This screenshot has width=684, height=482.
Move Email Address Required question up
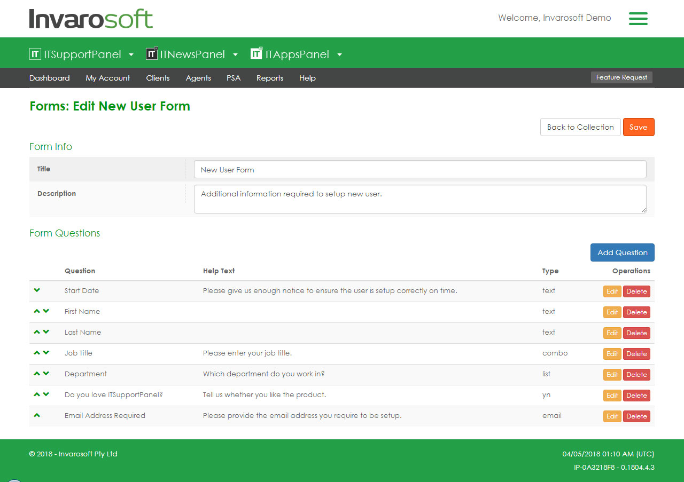coord(37,415)
